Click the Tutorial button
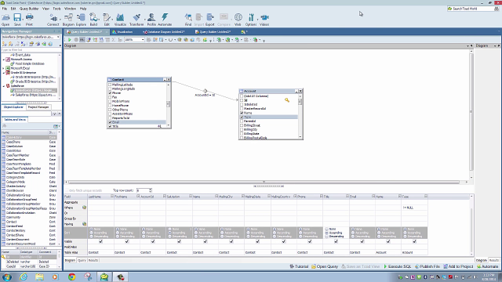Screen dimensions: 502x282 click(299, 266)
